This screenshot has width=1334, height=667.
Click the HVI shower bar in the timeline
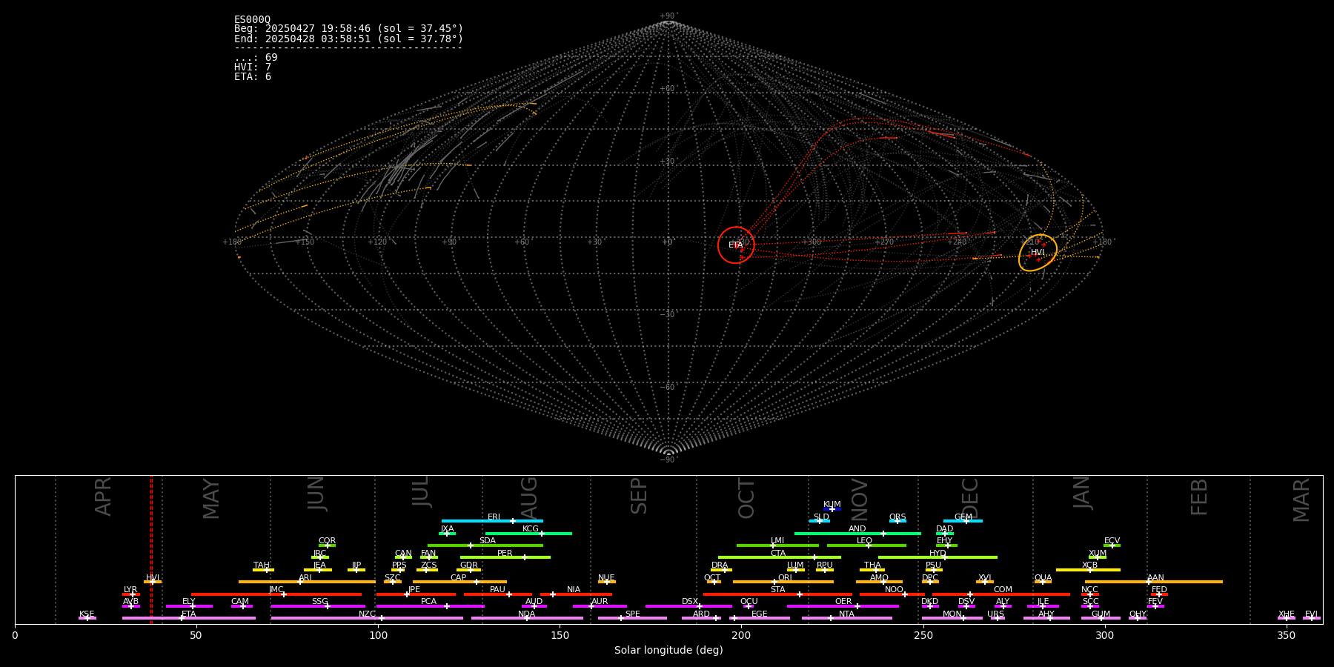coord(153,582)
